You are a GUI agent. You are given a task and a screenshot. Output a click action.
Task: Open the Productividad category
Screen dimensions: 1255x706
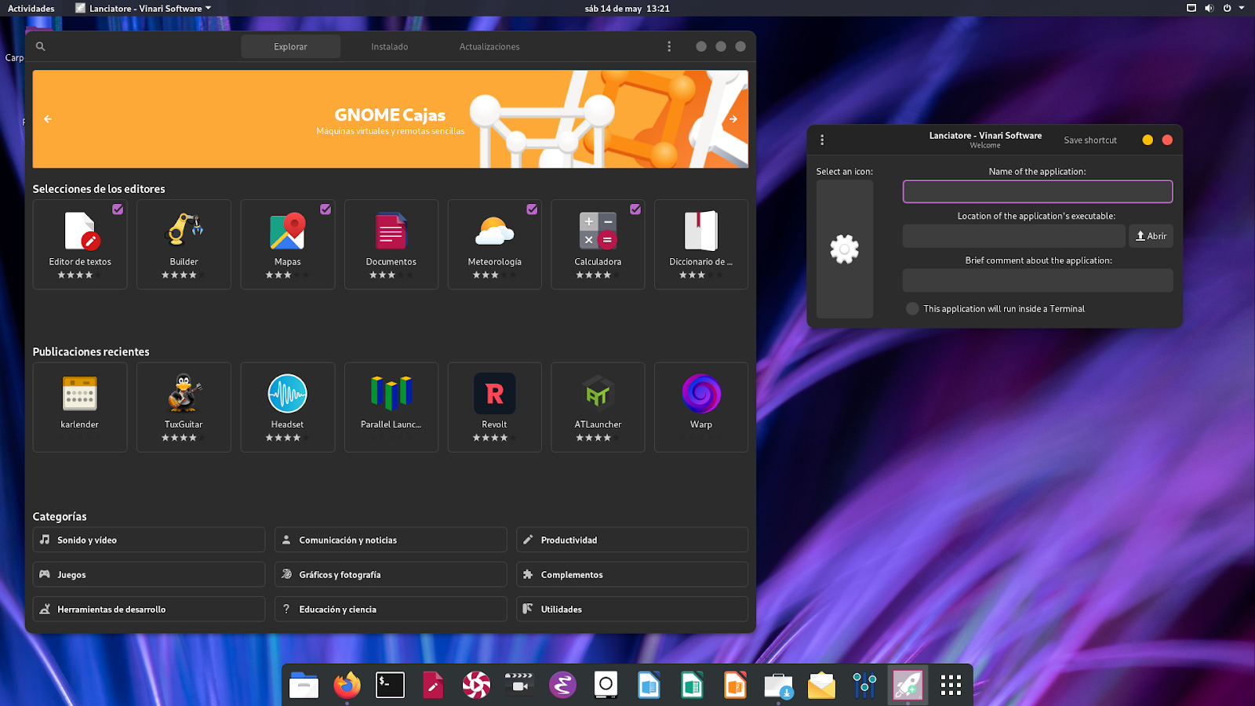point(632,540)
